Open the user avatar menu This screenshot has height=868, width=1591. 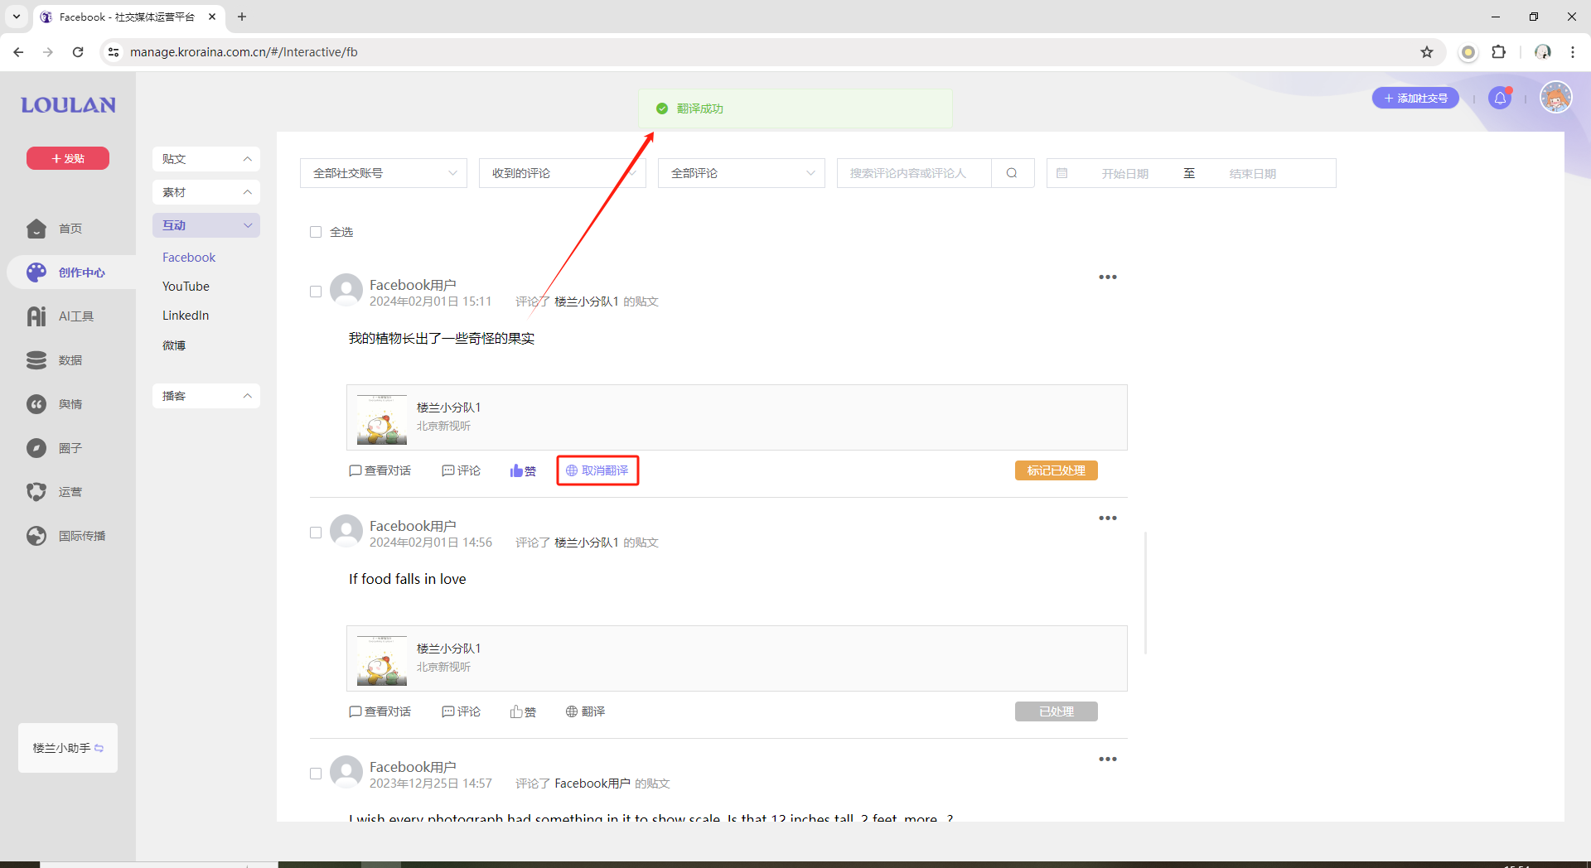1556,98
